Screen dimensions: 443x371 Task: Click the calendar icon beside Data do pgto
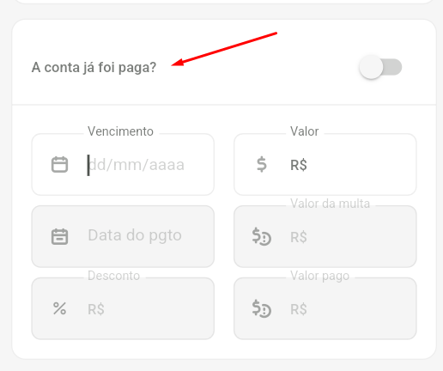click(59, 236)
